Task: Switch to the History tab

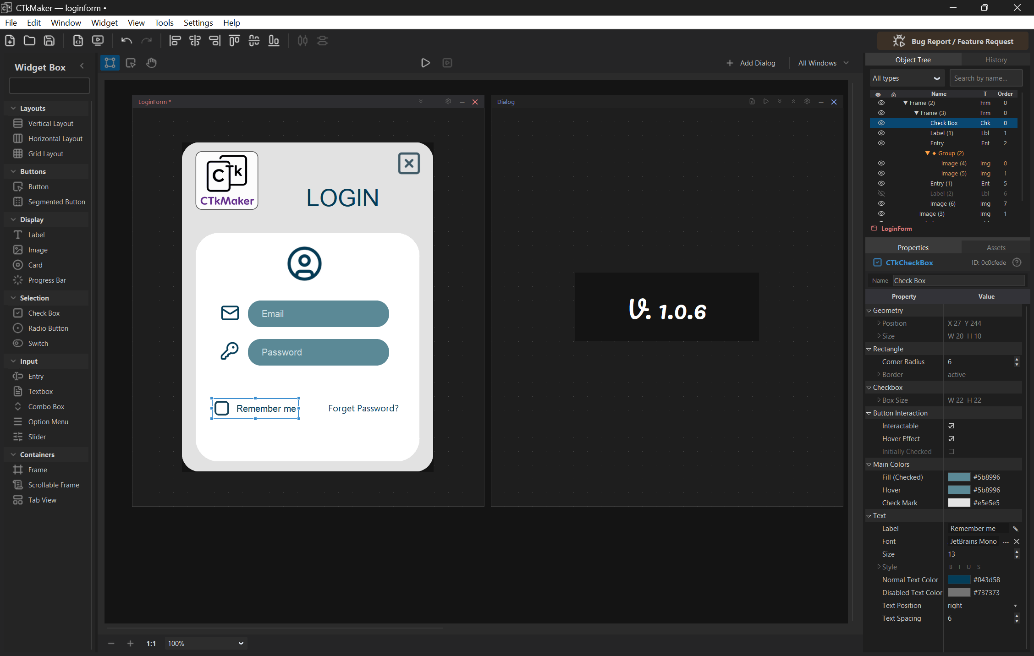Action: pos(996,60)
